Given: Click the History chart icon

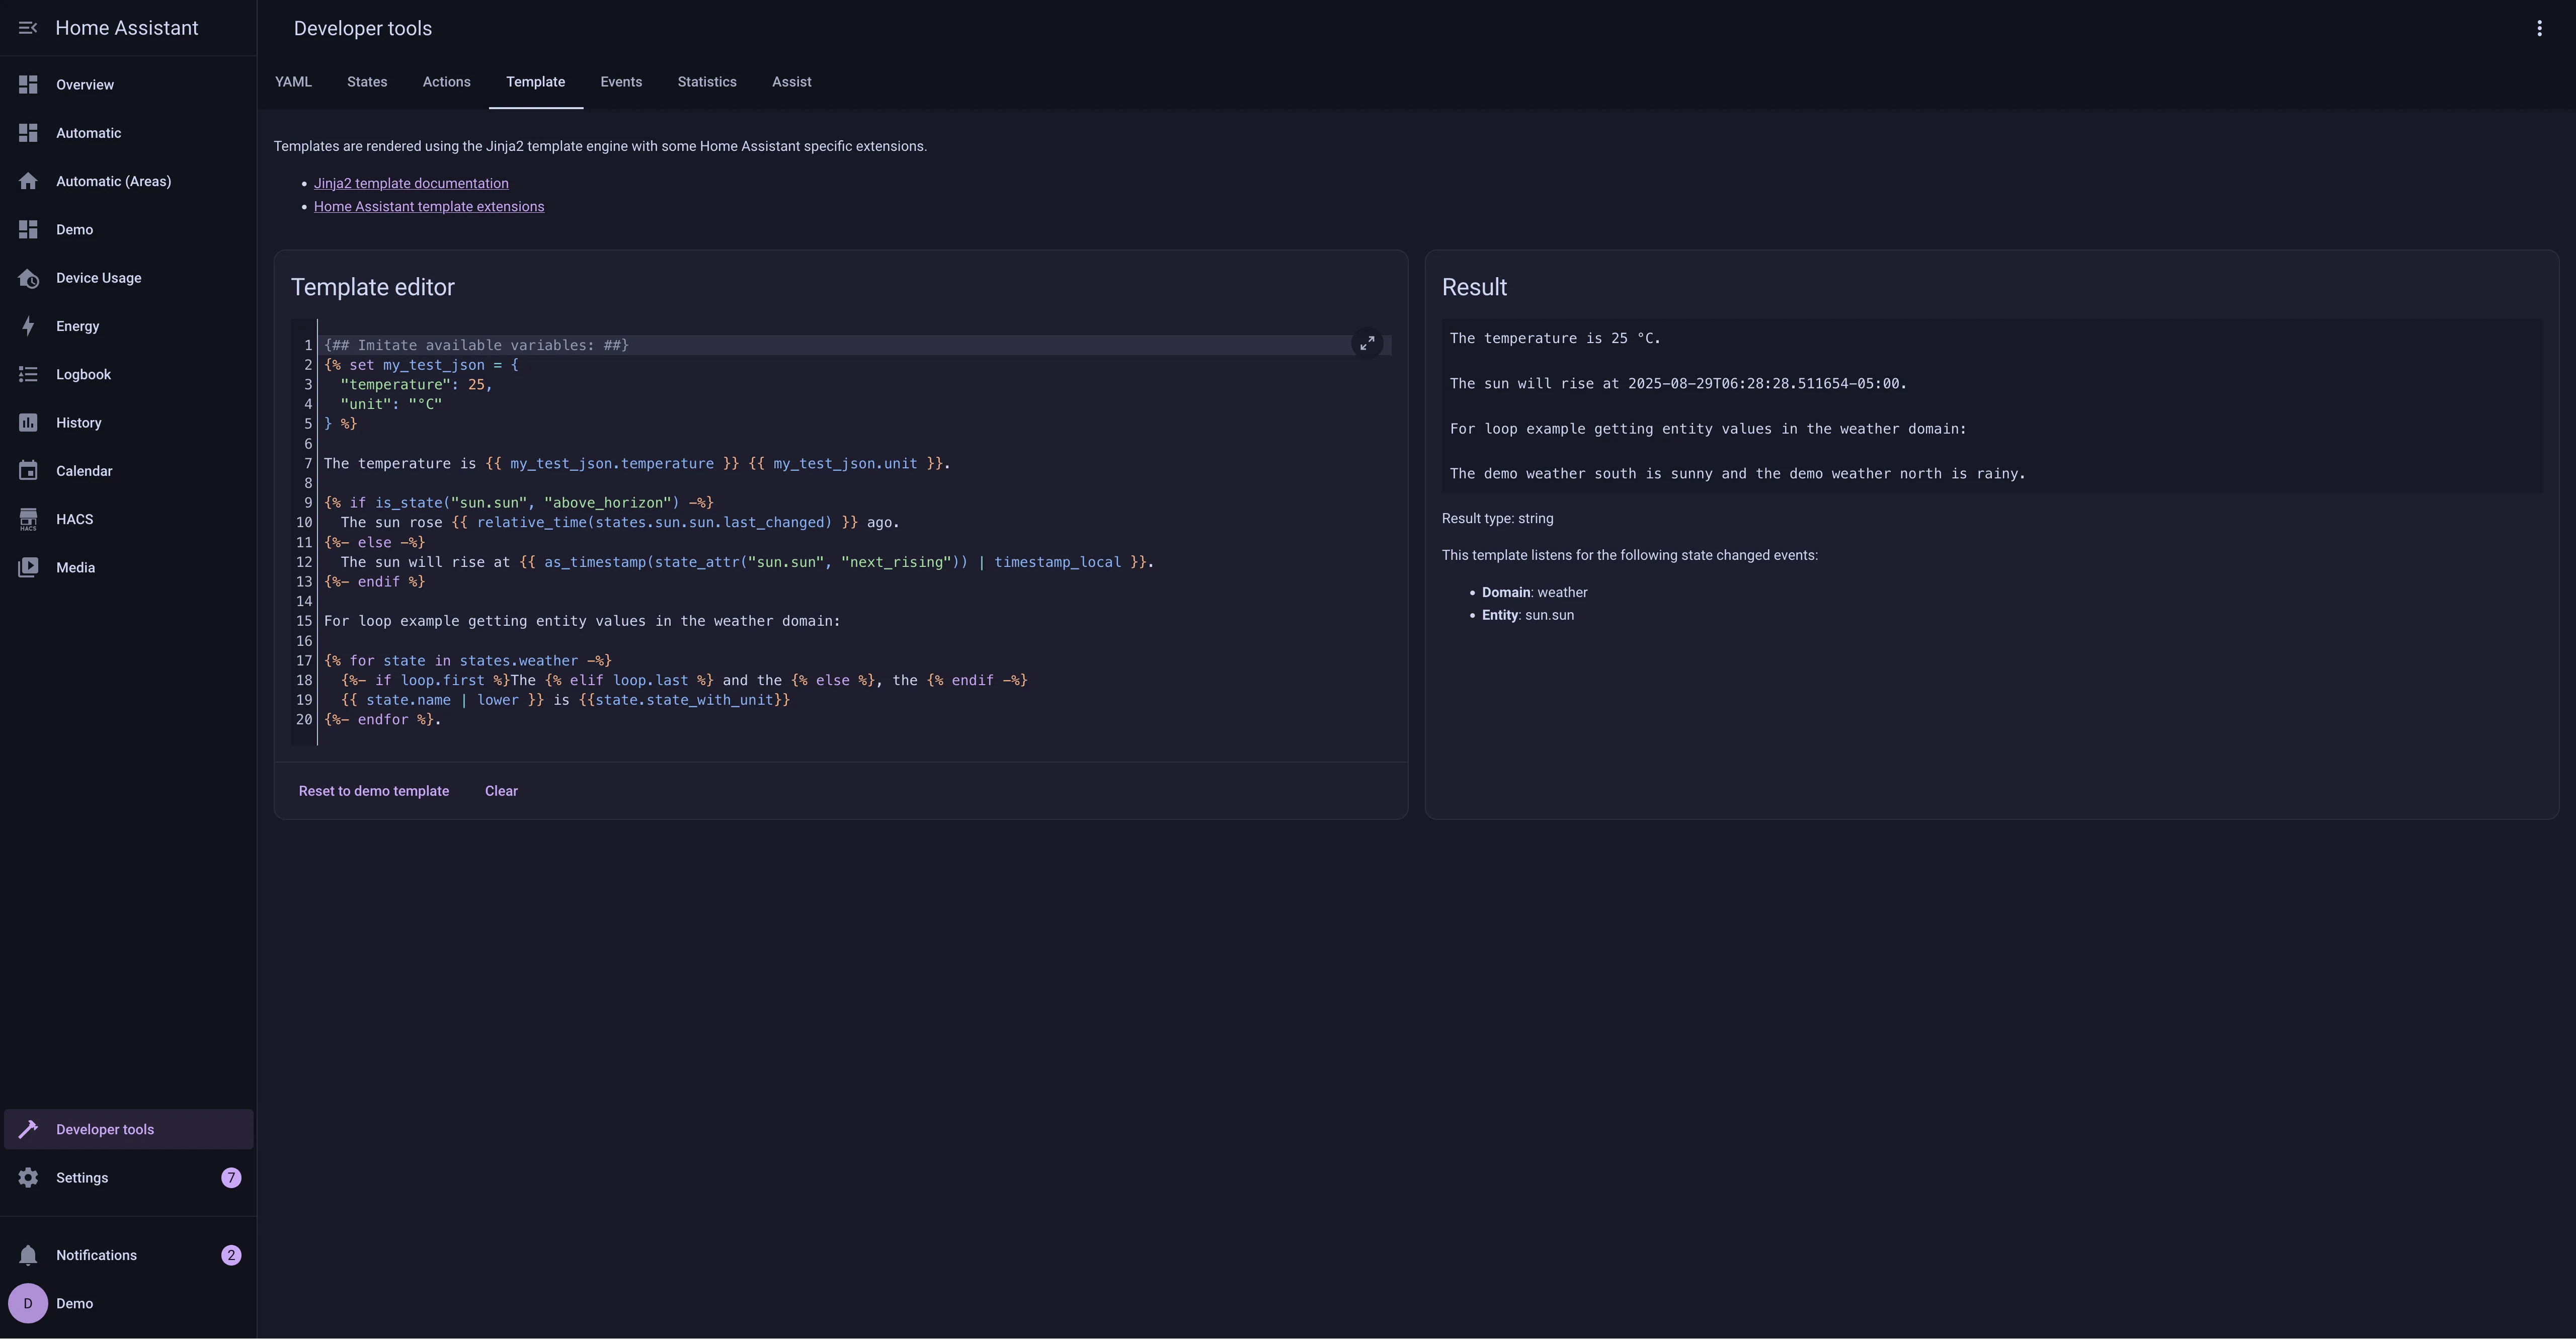Looking at the screenshot, I should [x=28, y=423].
